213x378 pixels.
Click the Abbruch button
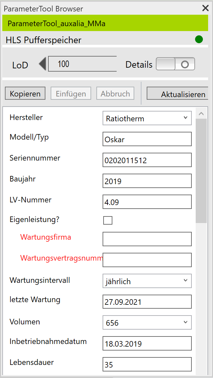[115, 94]
